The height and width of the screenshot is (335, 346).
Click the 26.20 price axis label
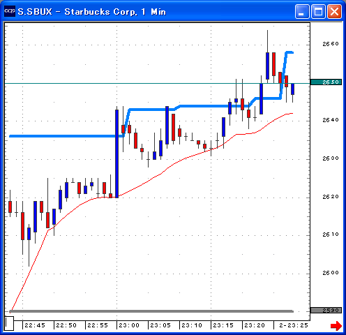[331, 197]
